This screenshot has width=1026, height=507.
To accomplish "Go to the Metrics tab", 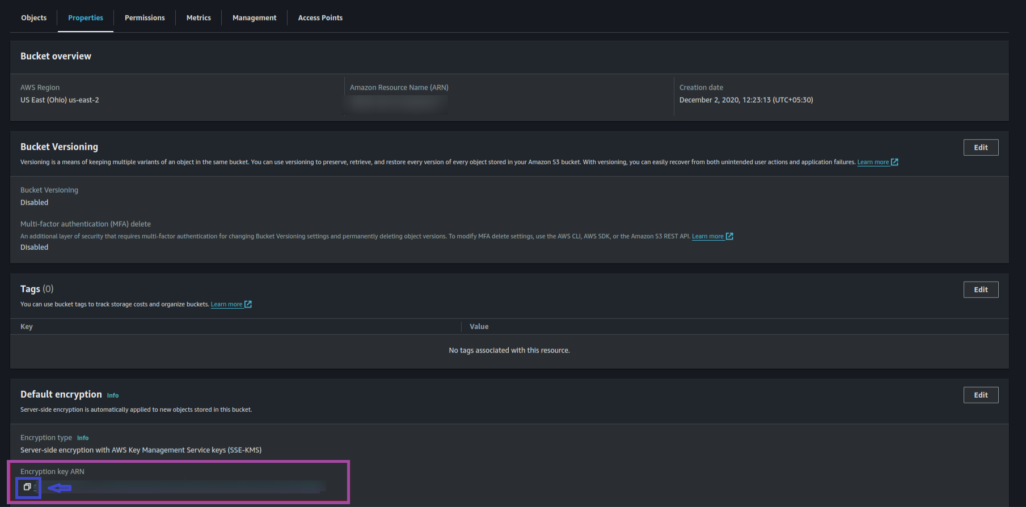I will 199,18.
